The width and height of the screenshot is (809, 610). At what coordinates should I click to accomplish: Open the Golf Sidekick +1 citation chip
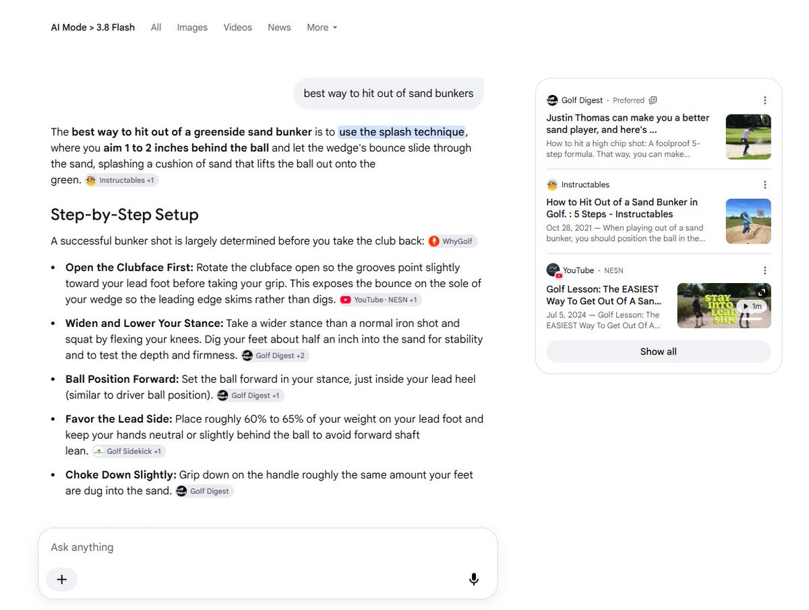point(129,451)
